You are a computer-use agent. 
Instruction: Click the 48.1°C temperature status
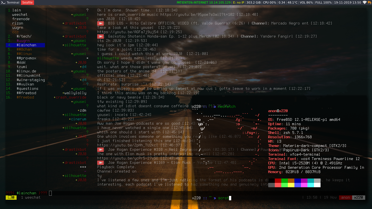pos(292,2)
